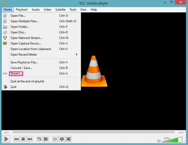
Task: Open the Media menu
Action: pos(8,10)
